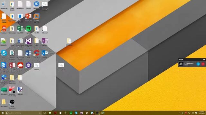Open OneNote desktop shortcut
The width and height of the screenshot is (206, 115).
[x=45, y=42]
